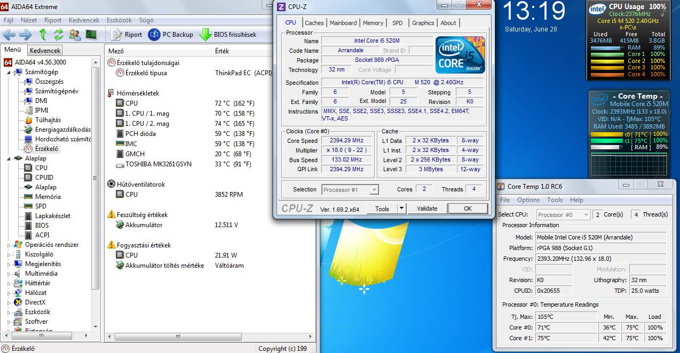This screenshot has height=353, width=680.
Task: Switch to CPU-Z Caches tab
Action: click(x=314, y=23)
